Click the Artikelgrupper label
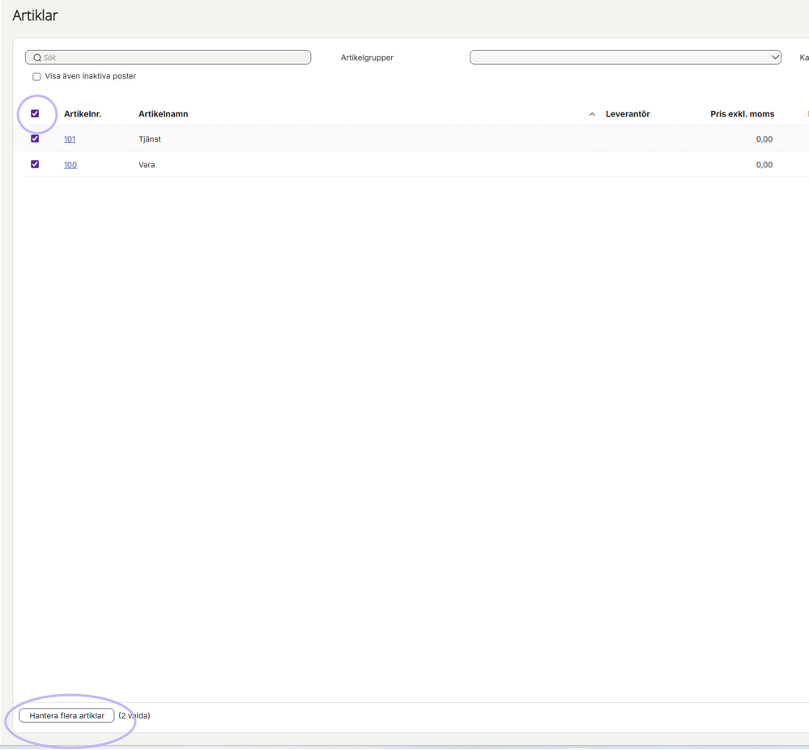809x750 pixels. coord(367,57)
